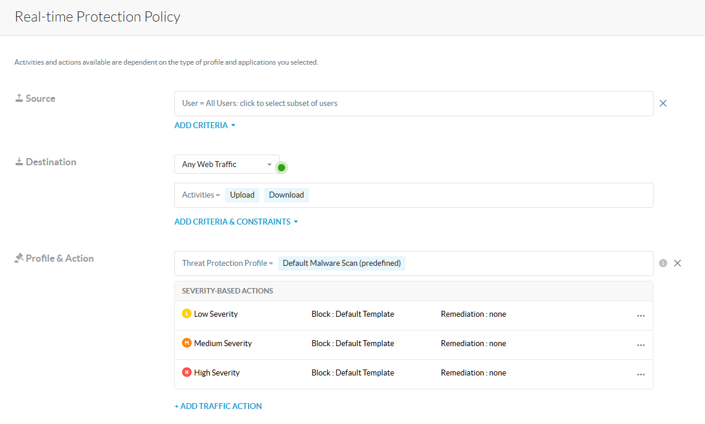This screenshot has width=705, height=424.
Task: Expand the Source ADD CRITERIA menu
Action: (x=205, y=125)
